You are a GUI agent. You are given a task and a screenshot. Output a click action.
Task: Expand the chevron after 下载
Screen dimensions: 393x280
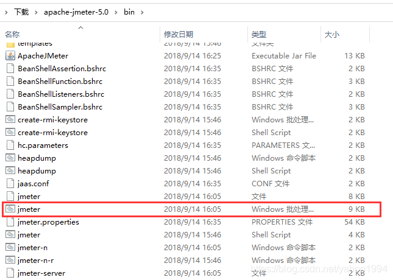point(37,12)
